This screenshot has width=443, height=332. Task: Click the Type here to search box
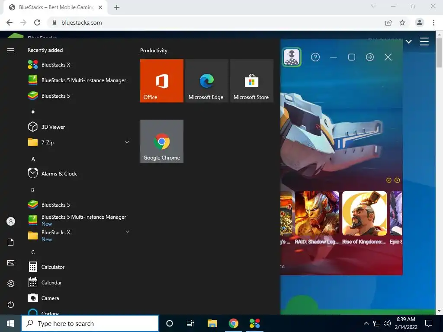coord(90,323)
